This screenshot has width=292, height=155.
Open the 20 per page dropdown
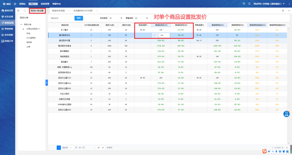[x=101, y=148]
